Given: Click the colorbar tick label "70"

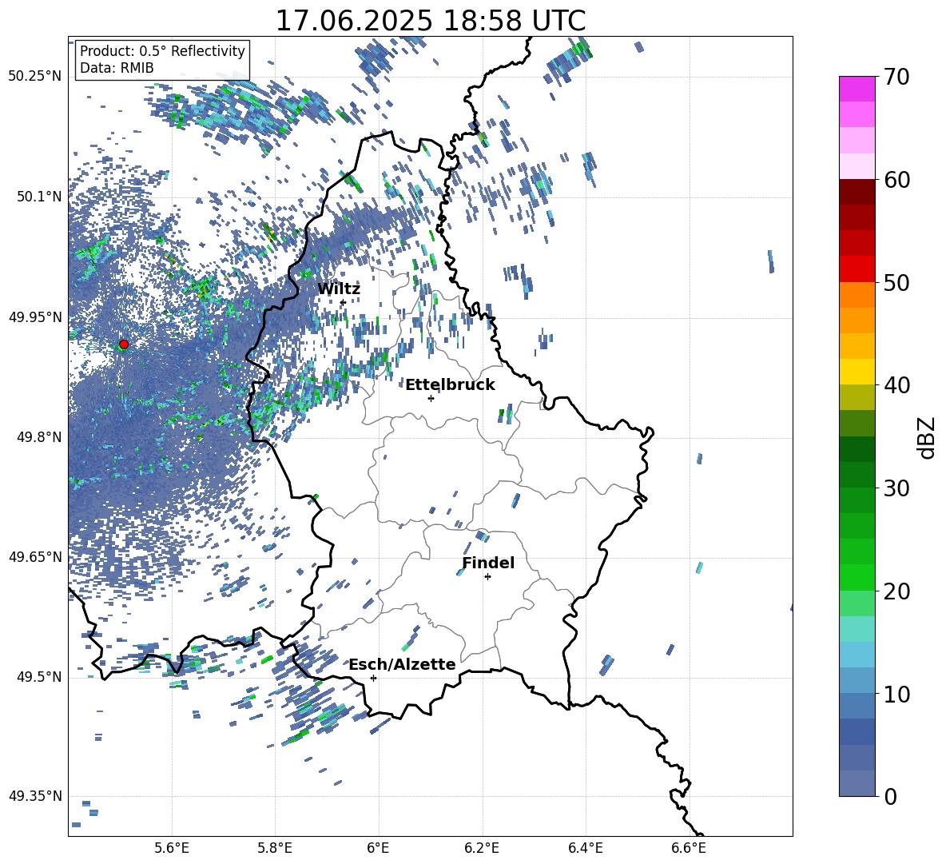Looking at the screenshot, I should (x=896, y=78).
